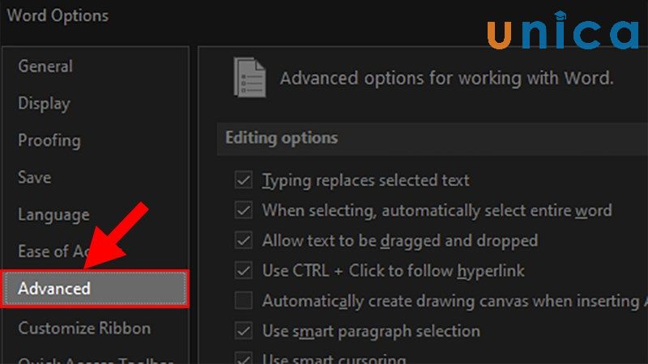Open the Customize Ribbon category
This screenshot has width=648, height=364.
[84, 328]
